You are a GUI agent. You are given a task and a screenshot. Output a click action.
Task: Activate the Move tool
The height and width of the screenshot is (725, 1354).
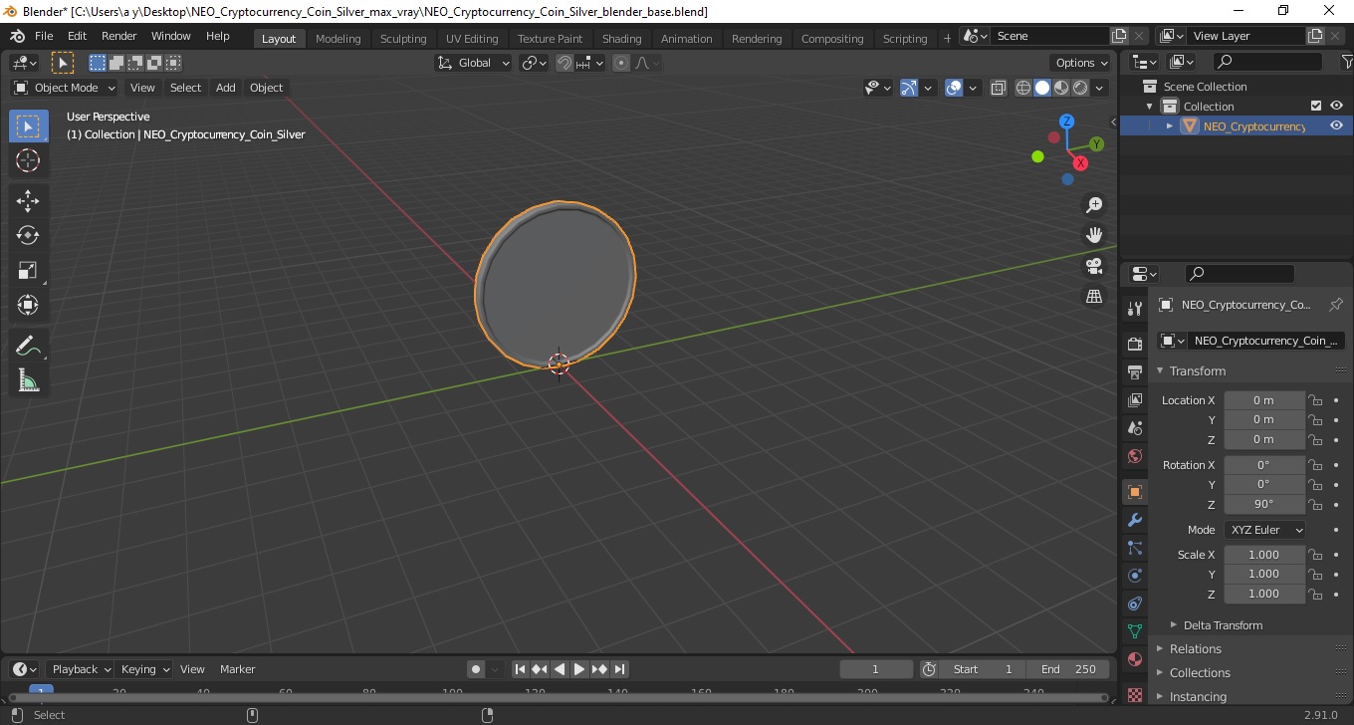(28, 201)
